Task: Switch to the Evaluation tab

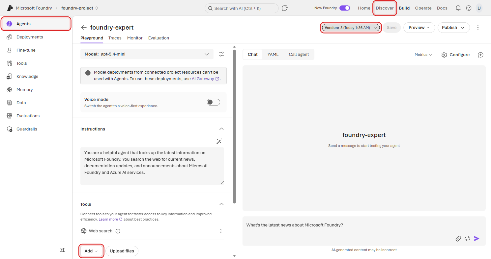Action: (x=159, y=38)
